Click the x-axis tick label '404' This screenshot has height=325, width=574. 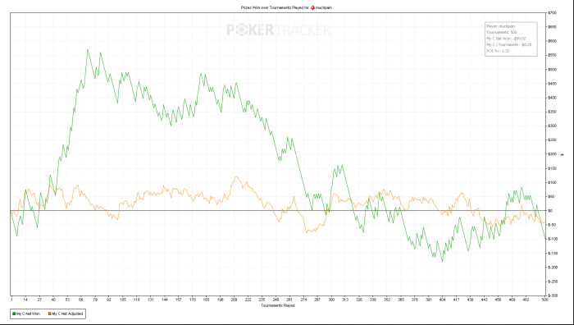(x=443, y=300)
